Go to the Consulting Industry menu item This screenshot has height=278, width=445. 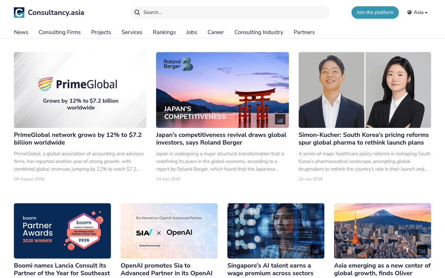(x=259, y=32)
